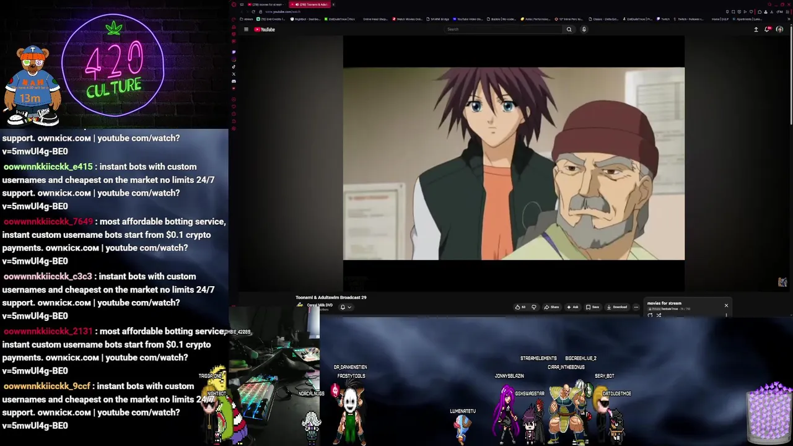Click the LUMENATETU avatar label
This screenshot has width=793, height=446.
tap(463, 411)
